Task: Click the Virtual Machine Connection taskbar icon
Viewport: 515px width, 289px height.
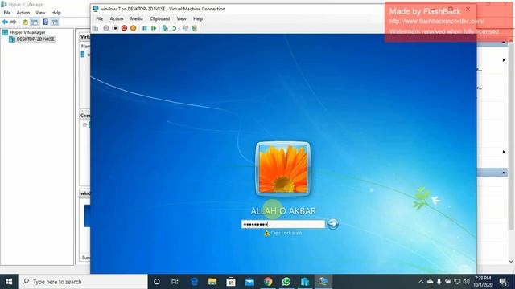Action: coord(323,282)
